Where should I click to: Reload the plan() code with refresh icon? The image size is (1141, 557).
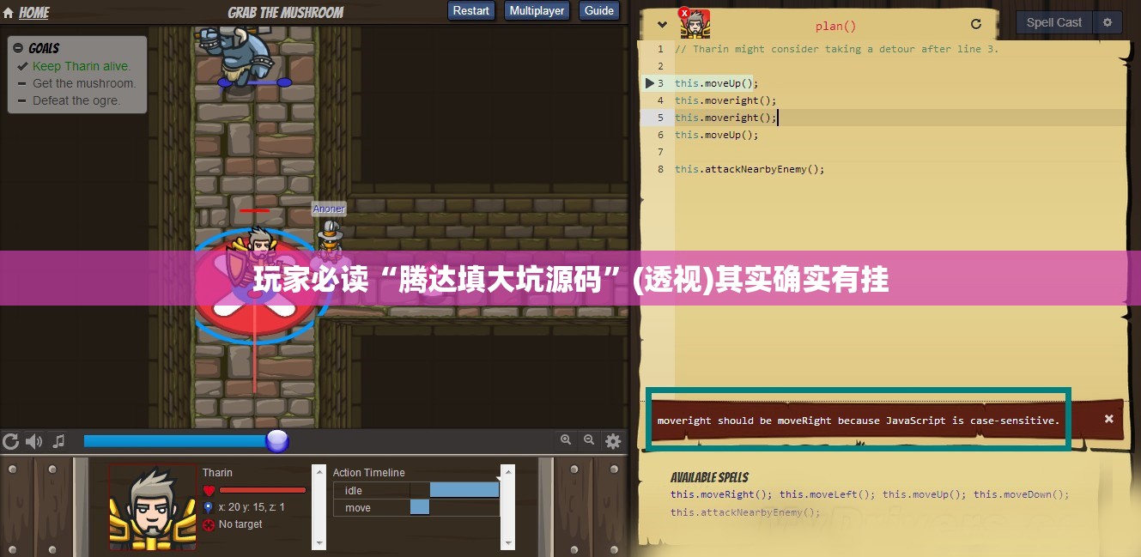[x=975, y=25]
